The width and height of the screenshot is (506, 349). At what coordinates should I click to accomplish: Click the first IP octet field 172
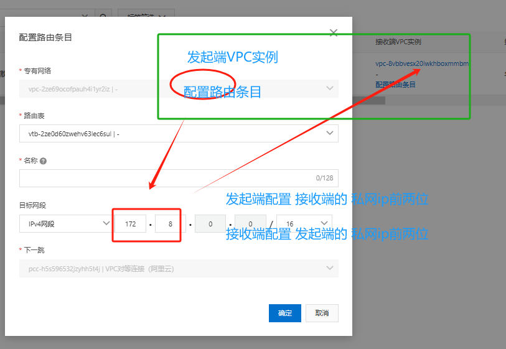131,224
